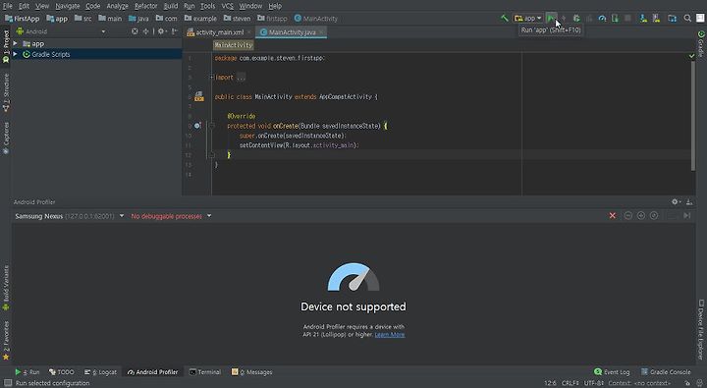
Task: Open the 'app' run configuration dropdown
Action: tap(528, 18)
